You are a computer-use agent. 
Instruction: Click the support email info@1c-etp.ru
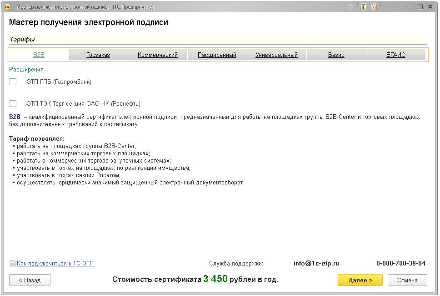click(316, 263)
